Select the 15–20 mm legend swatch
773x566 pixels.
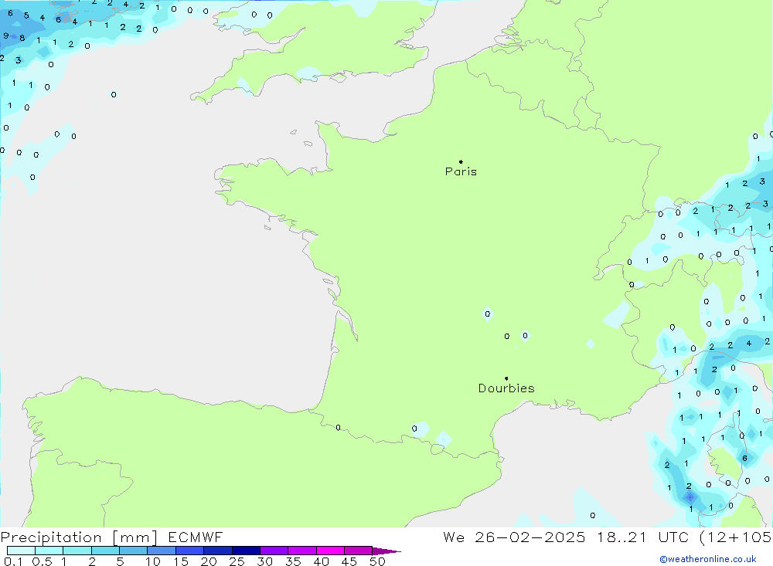(190, 551)
